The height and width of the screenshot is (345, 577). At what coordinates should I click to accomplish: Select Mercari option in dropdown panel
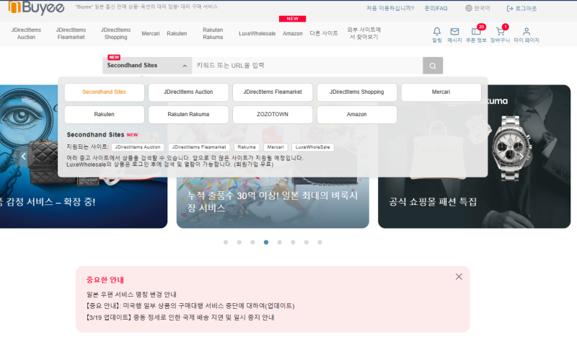(441, 92)
